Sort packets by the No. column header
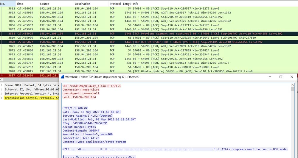The image size is (298, 158). coord(8,4)
